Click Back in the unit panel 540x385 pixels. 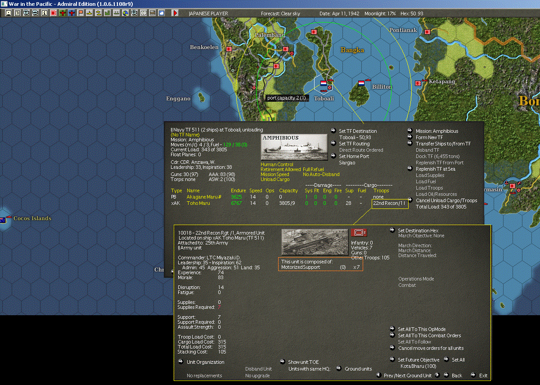pos(457,375)
